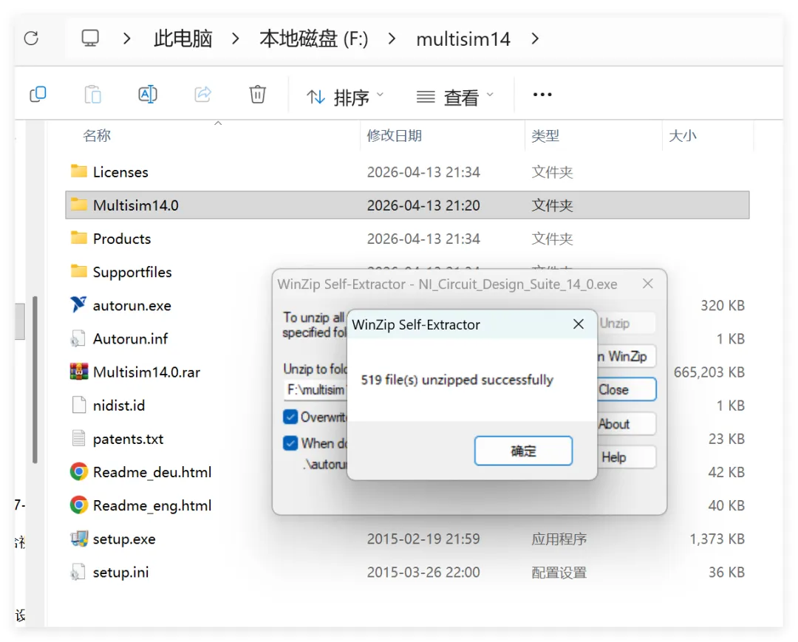Select the Readme_deu.html Chrome icon
The height and width of the screenshot is (642, 798).
[x=79, y=471]
